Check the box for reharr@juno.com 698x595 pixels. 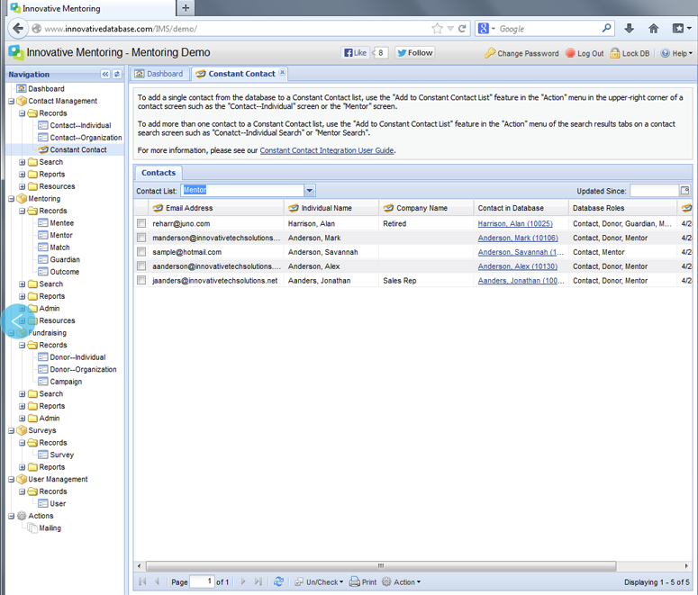point(141,223)
